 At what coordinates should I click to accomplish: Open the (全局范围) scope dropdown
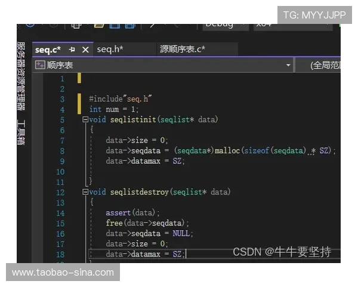click(x=325, y=65)
